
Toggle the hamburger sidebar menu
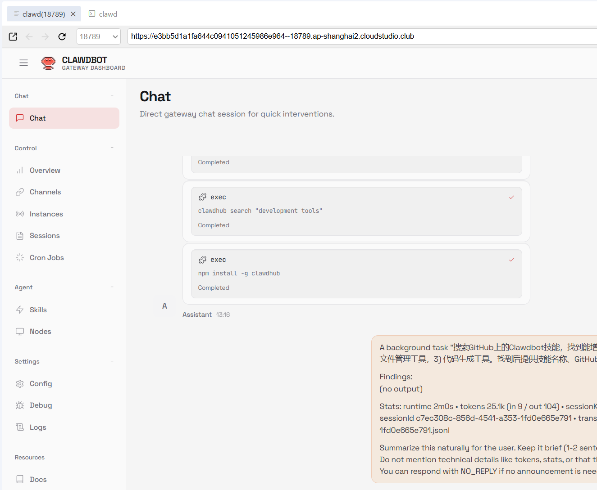pos(24,63)
